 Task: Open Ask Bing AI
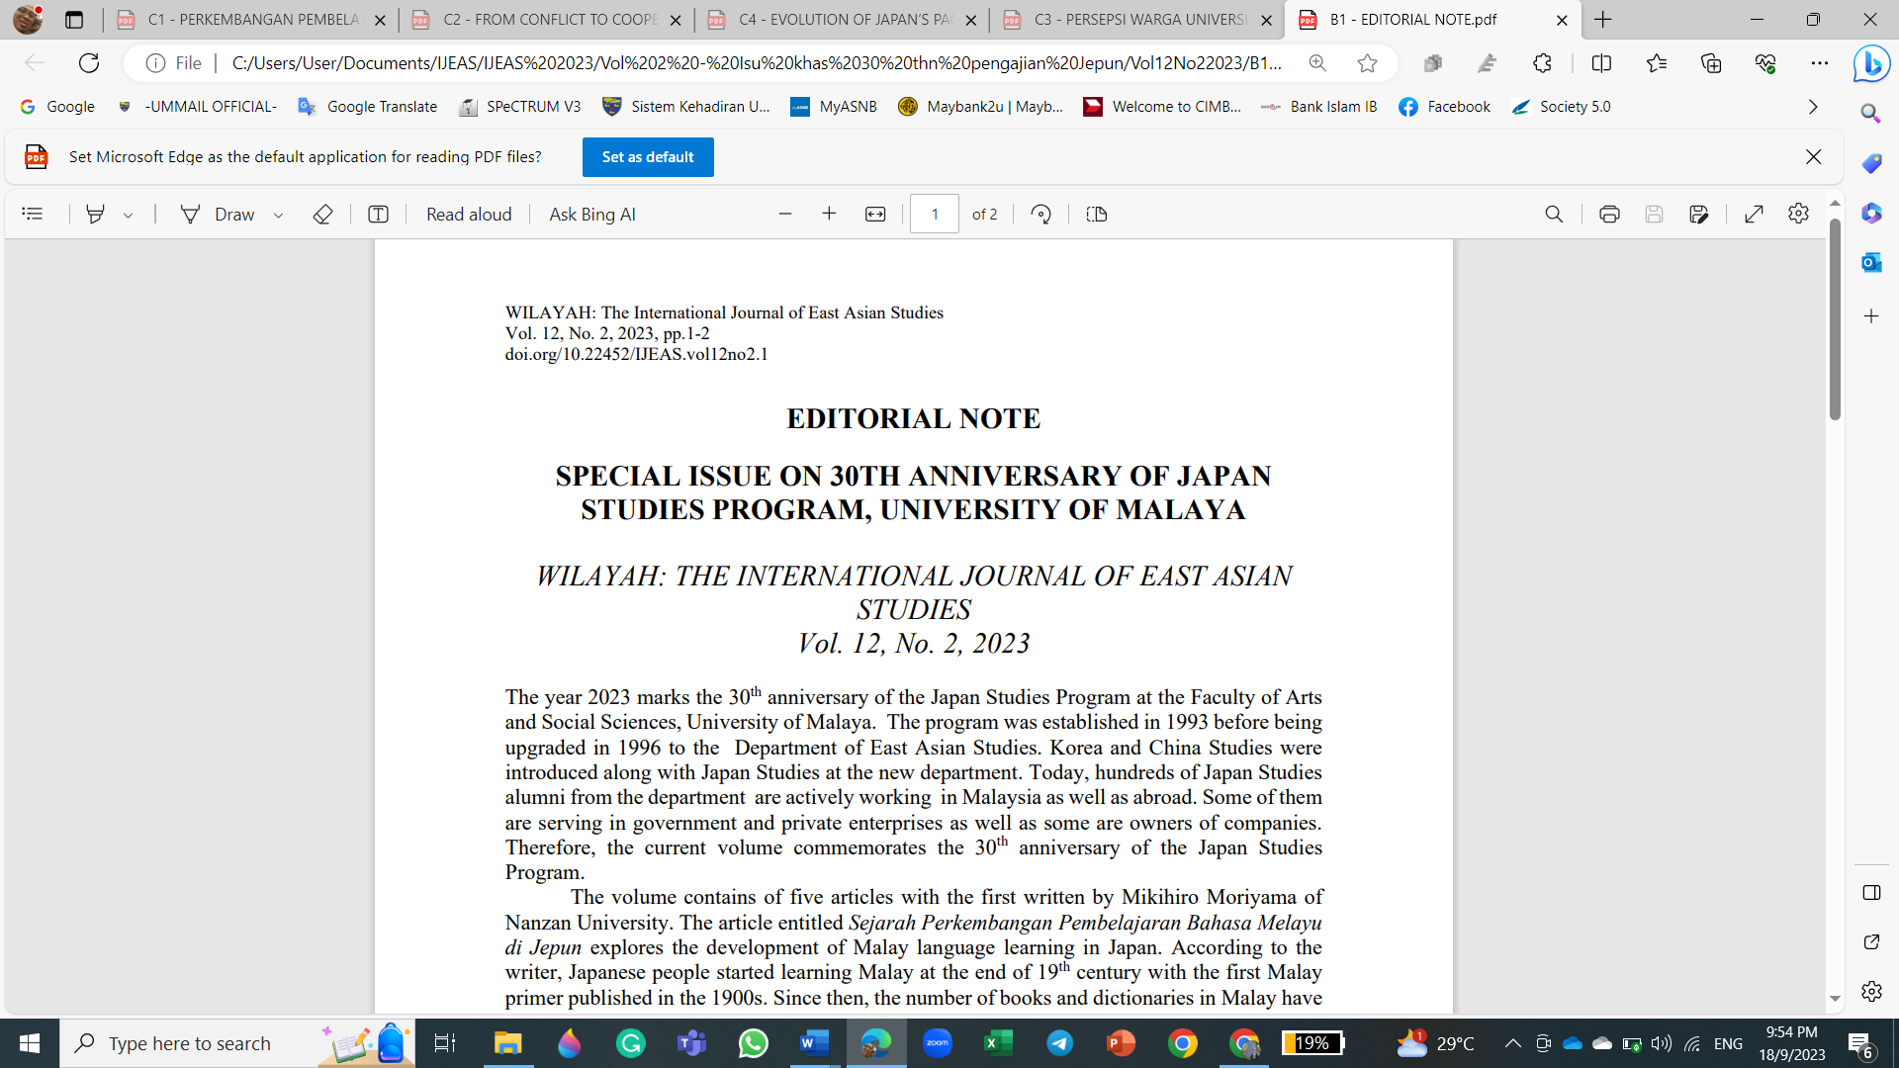click(x=592, y=214)
